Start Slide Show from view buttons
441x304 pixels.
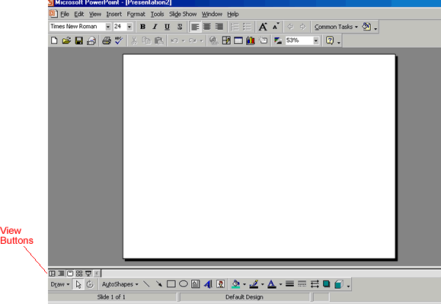click(88, 274)
